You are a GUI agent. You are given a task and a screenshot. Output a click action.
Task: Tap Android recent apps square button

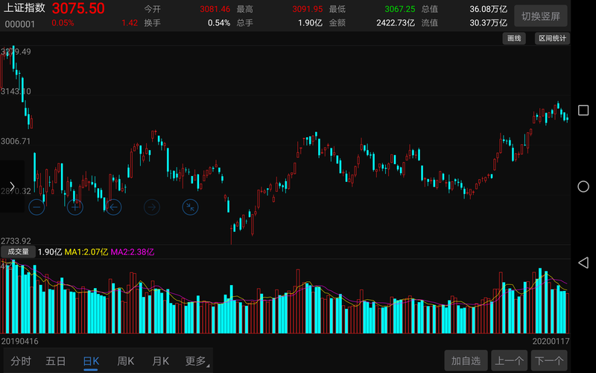583,110
